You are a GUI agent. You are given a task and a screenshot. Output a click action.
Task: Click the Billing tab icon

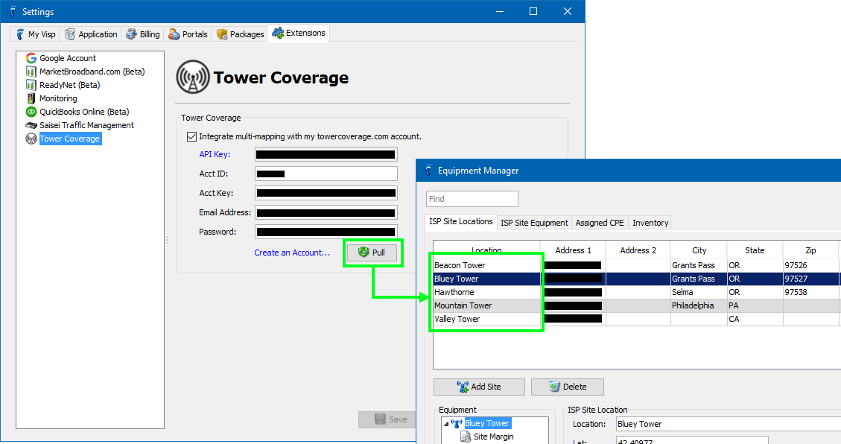131,34
